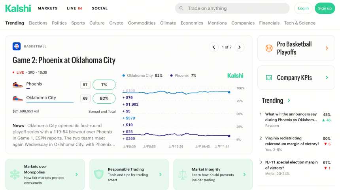Click the blue basketball category icon

17,46
